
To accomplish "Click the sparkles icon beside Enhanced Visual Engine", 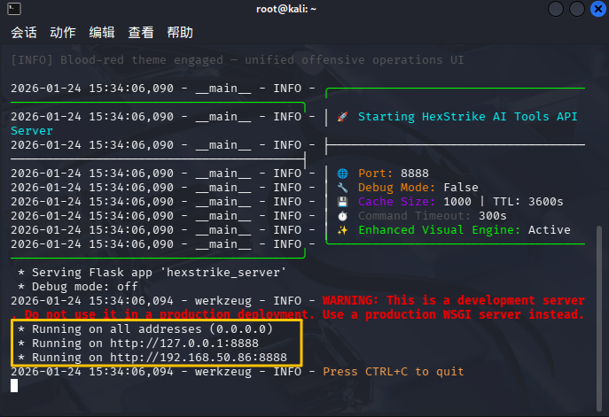I will tap(342, 230).
